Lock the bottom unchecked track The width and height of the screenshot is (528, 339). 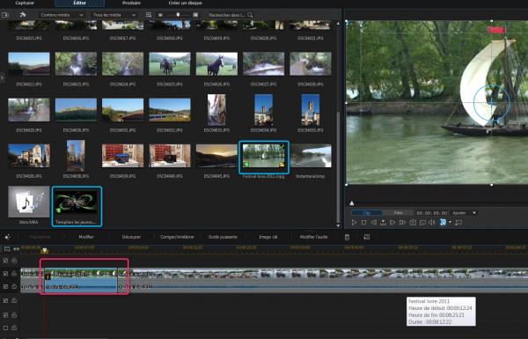click(x=14, y=328)
